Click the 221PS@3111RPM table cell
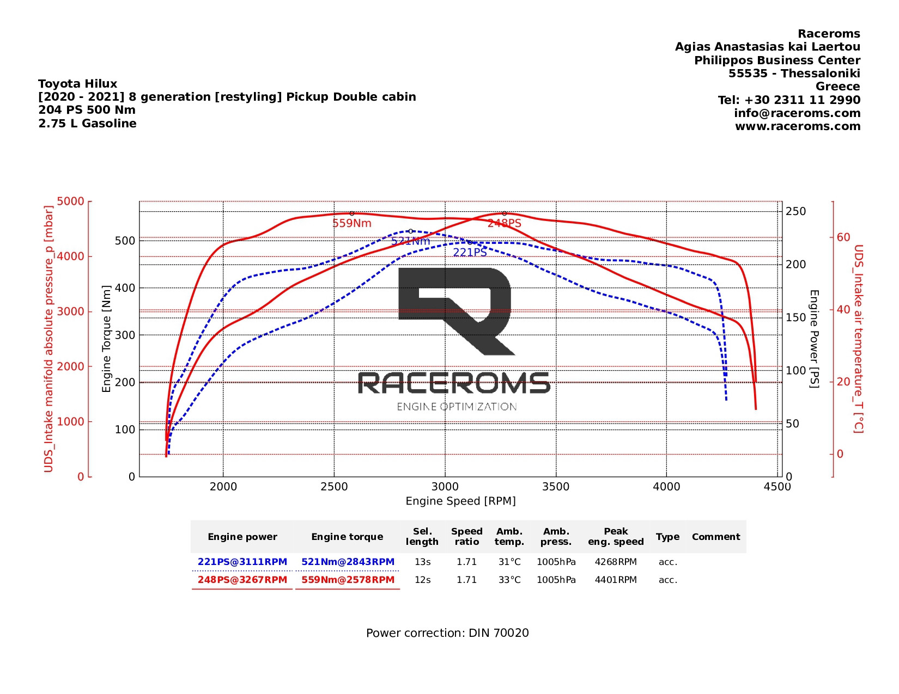Image resolution: width=899 pixels, height=694 pixels. 242,562
